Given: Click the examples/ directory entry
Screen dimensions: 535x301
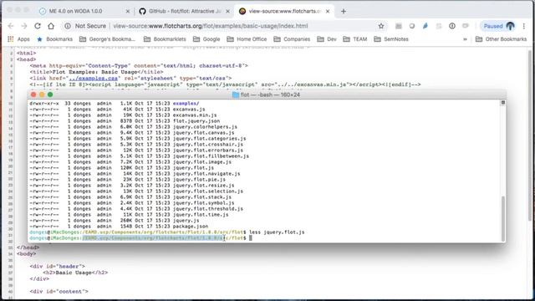Looking at the screenshot, I should click(186, 104).
